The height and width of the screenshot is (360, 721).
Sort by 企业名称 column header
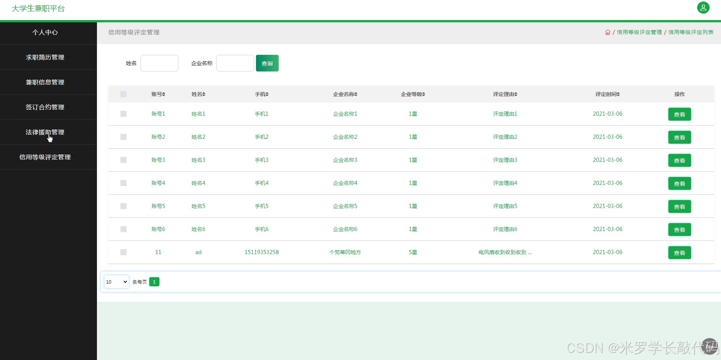point(345,94)
